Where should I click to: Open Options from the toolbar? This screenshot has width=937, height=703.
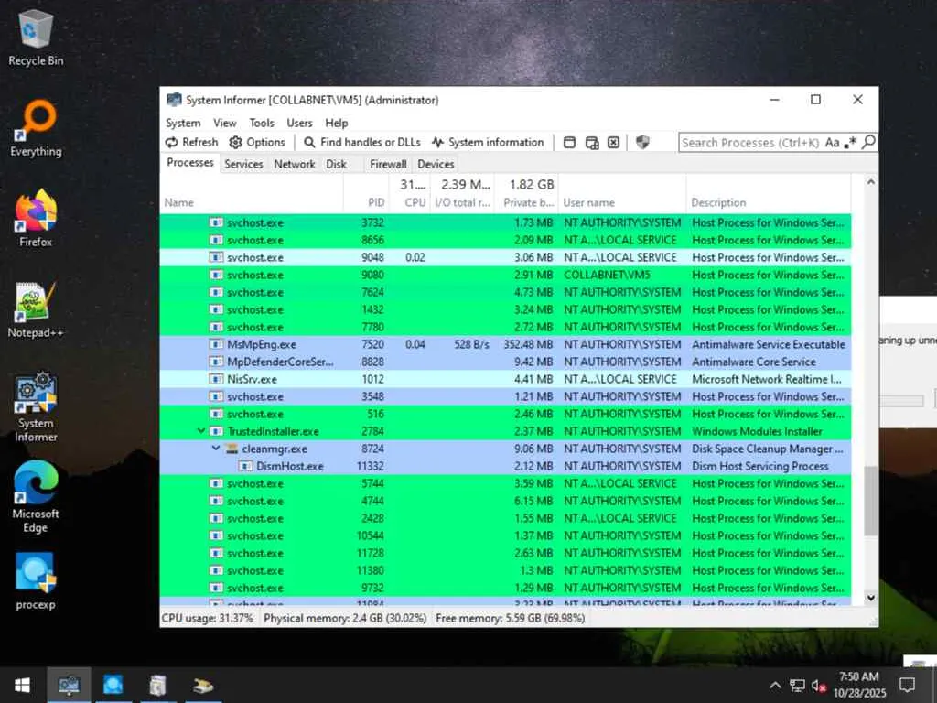point(257,142)
